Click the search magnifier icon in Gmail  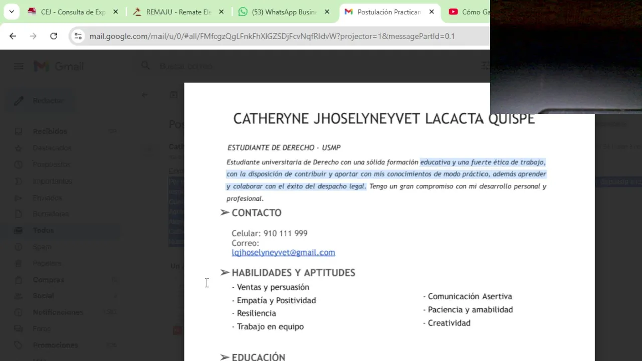(145, 66)
